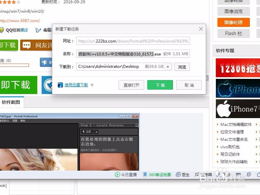
Task: Click the 毒霸 bird icon
Action: [38, 30]
